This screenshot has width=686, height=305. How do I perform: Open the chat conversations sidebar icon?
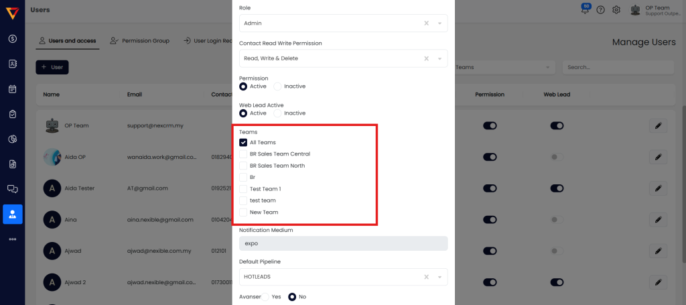coord(13,189)
